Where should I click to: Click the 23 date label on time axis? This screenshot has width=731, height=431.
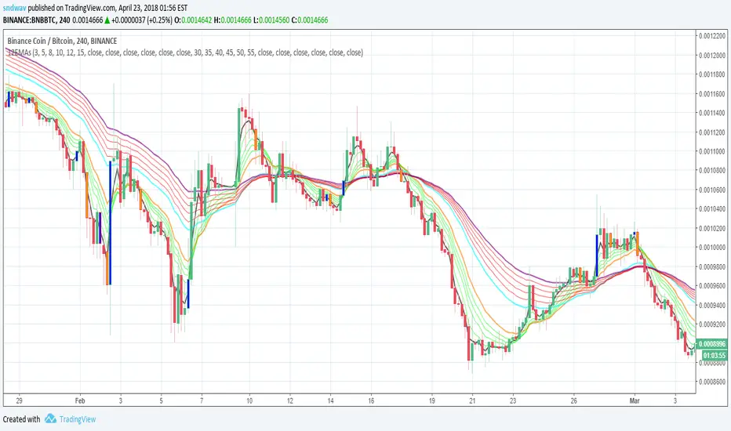[x=513, y=400]
